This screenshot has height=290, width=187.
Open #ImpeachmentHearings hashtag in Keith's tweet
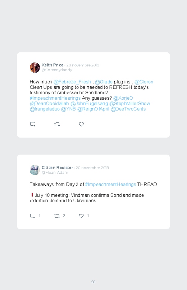coord(55,98)
